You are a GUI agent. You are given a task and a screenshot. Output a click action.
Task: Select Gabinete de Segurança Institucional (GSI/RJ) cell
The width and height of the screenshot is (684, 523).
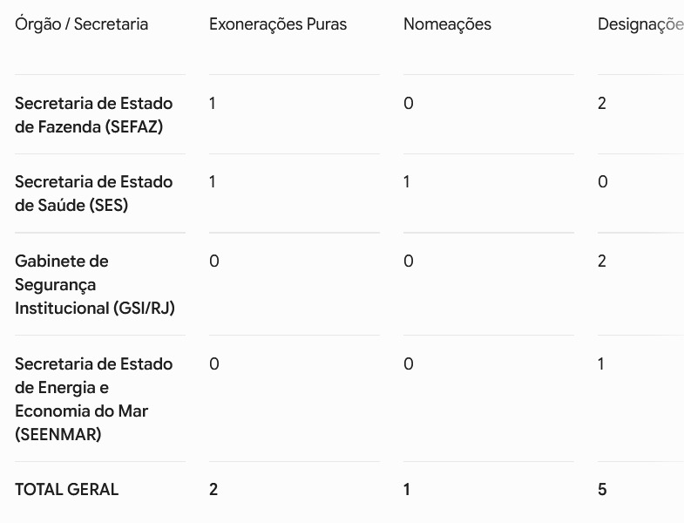tap(95, 285)
